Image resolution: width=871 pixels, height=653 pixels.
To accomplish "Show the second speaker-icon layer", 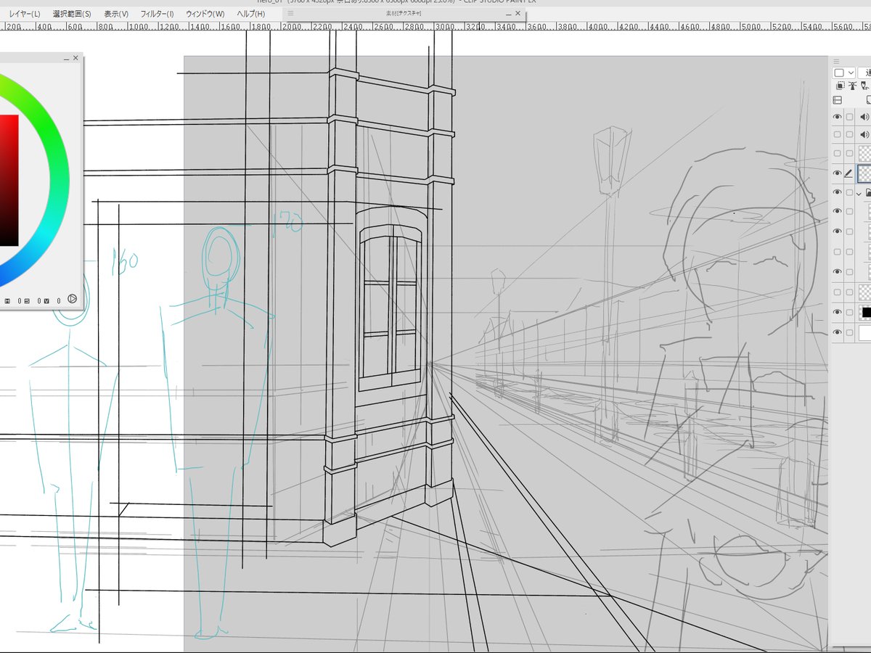I will tap(837, 135).
